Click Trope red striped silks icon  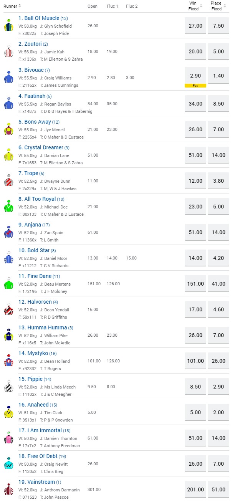click(x=8, y=181)
